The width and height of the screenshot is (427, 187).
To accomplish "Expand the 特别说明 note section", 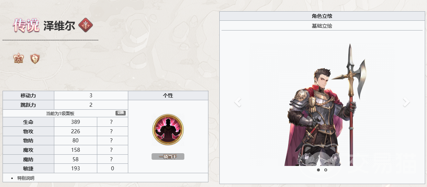I will [26, 178].
